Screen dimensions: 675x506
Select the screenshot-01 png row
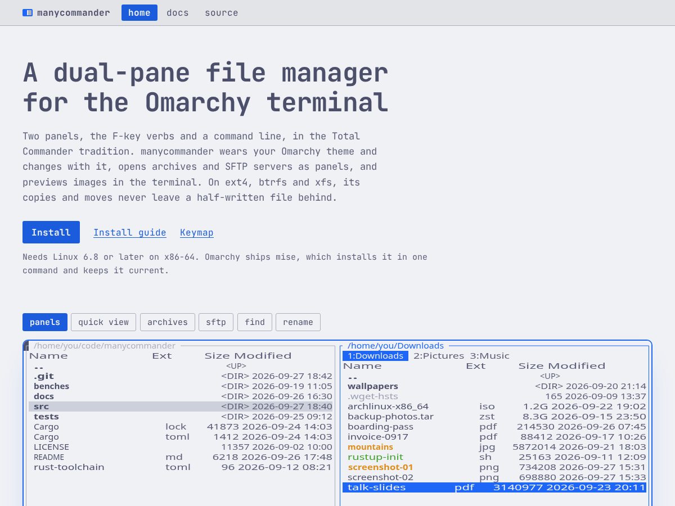pyautogui.click(x=494, y=467)
